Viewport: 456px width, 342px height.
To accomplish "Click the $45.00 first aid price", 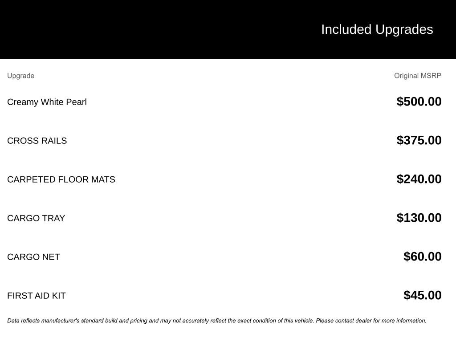I will 422,295.
